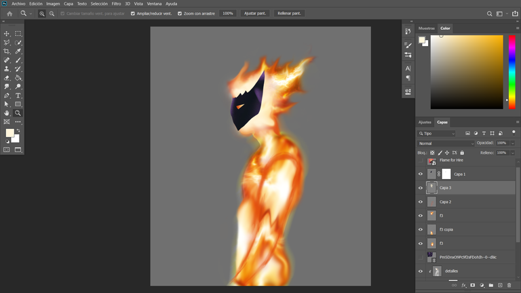The width and height of the screenshot is (521, 293).
Task: Reset default foreground and background colors
Action: tap(7, 141)
